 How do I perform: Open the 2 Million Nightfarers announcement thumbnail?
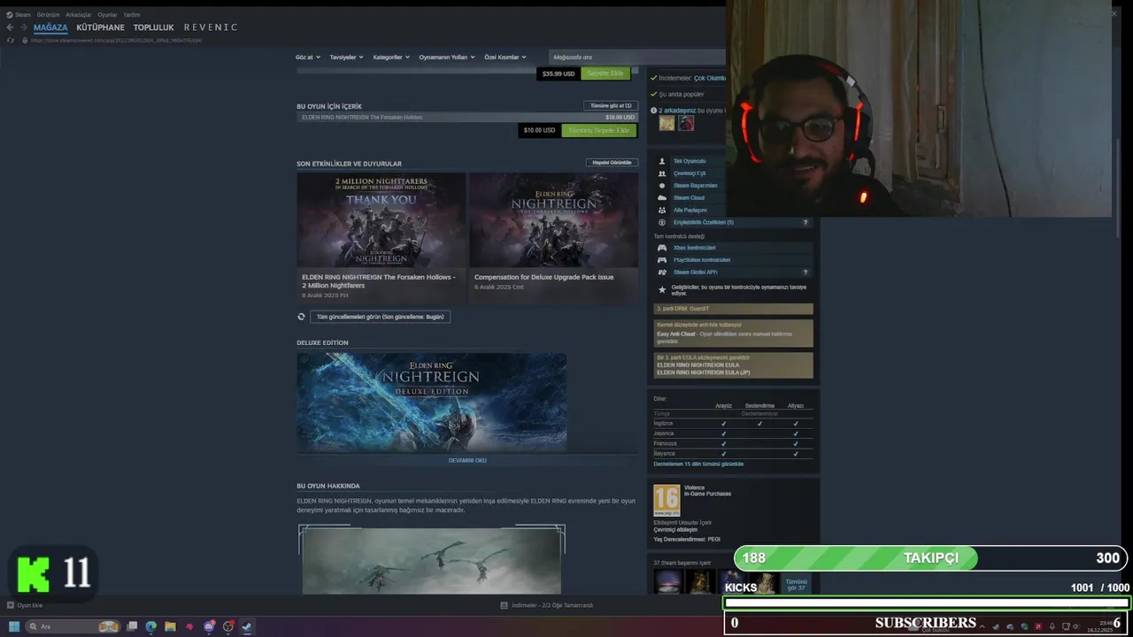click(x=381, y=219)
